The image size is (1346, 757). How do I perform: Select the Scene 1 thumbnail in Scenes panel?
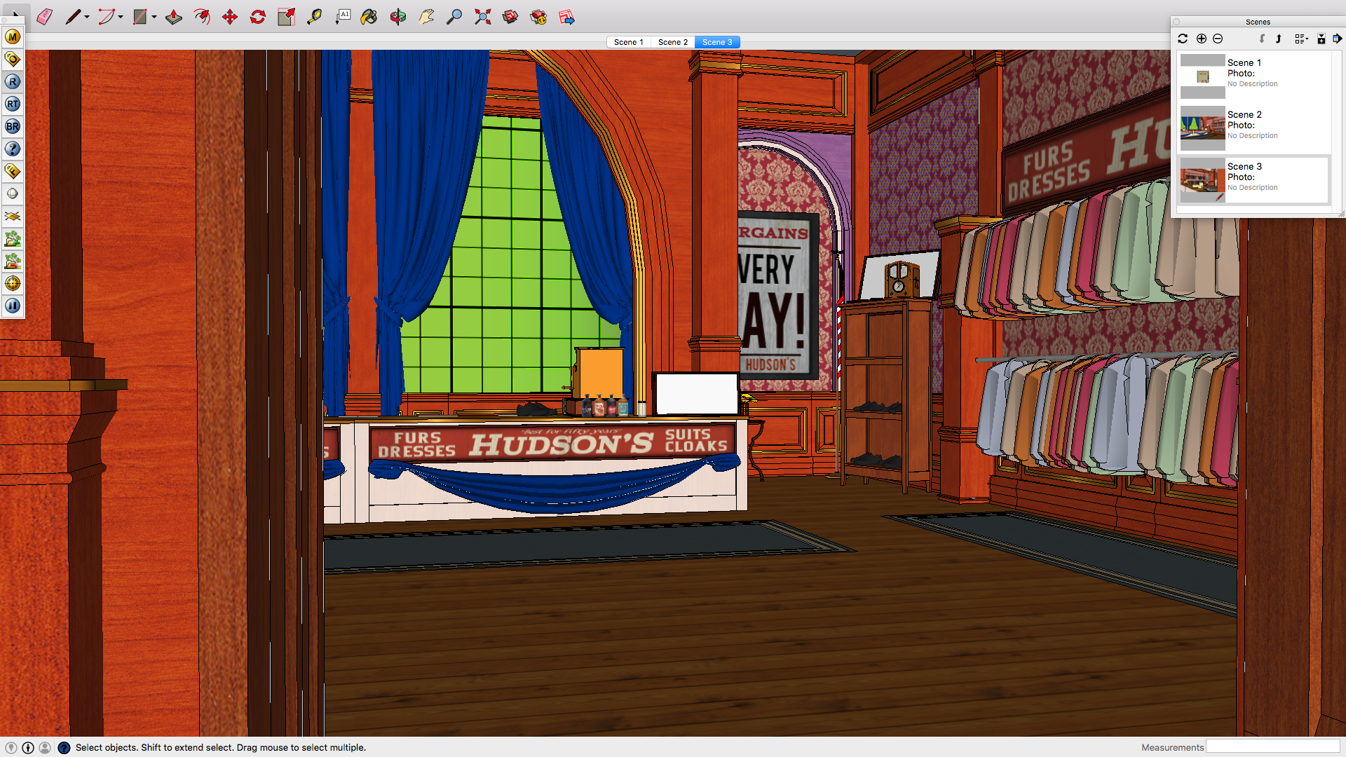point(1203,76)
